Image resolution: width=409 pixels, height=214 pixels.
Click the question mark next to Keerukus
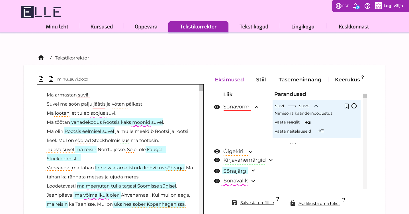tap(363, 77)
